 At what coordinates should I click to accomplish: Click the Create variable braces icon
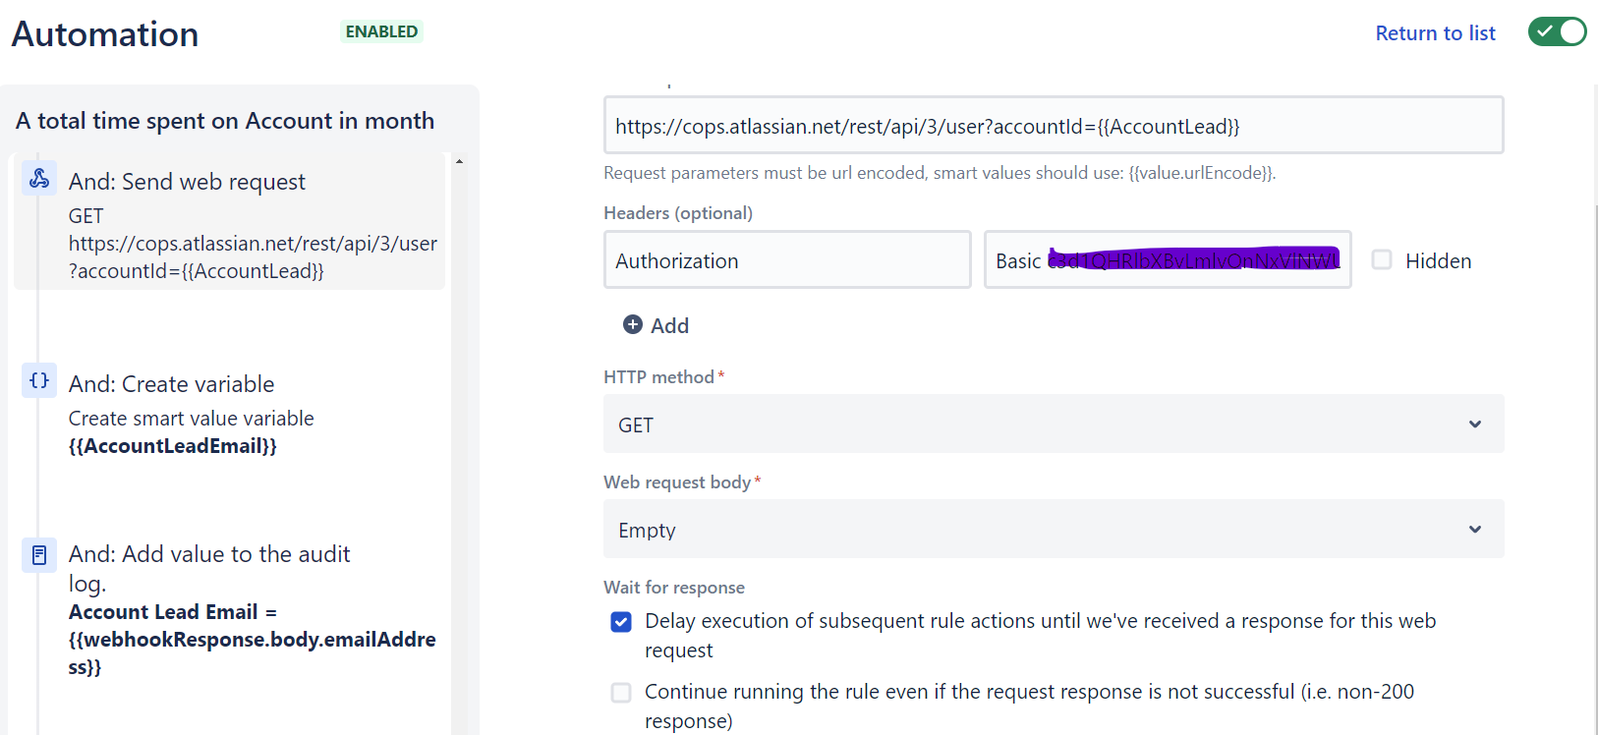pos(39,380)
